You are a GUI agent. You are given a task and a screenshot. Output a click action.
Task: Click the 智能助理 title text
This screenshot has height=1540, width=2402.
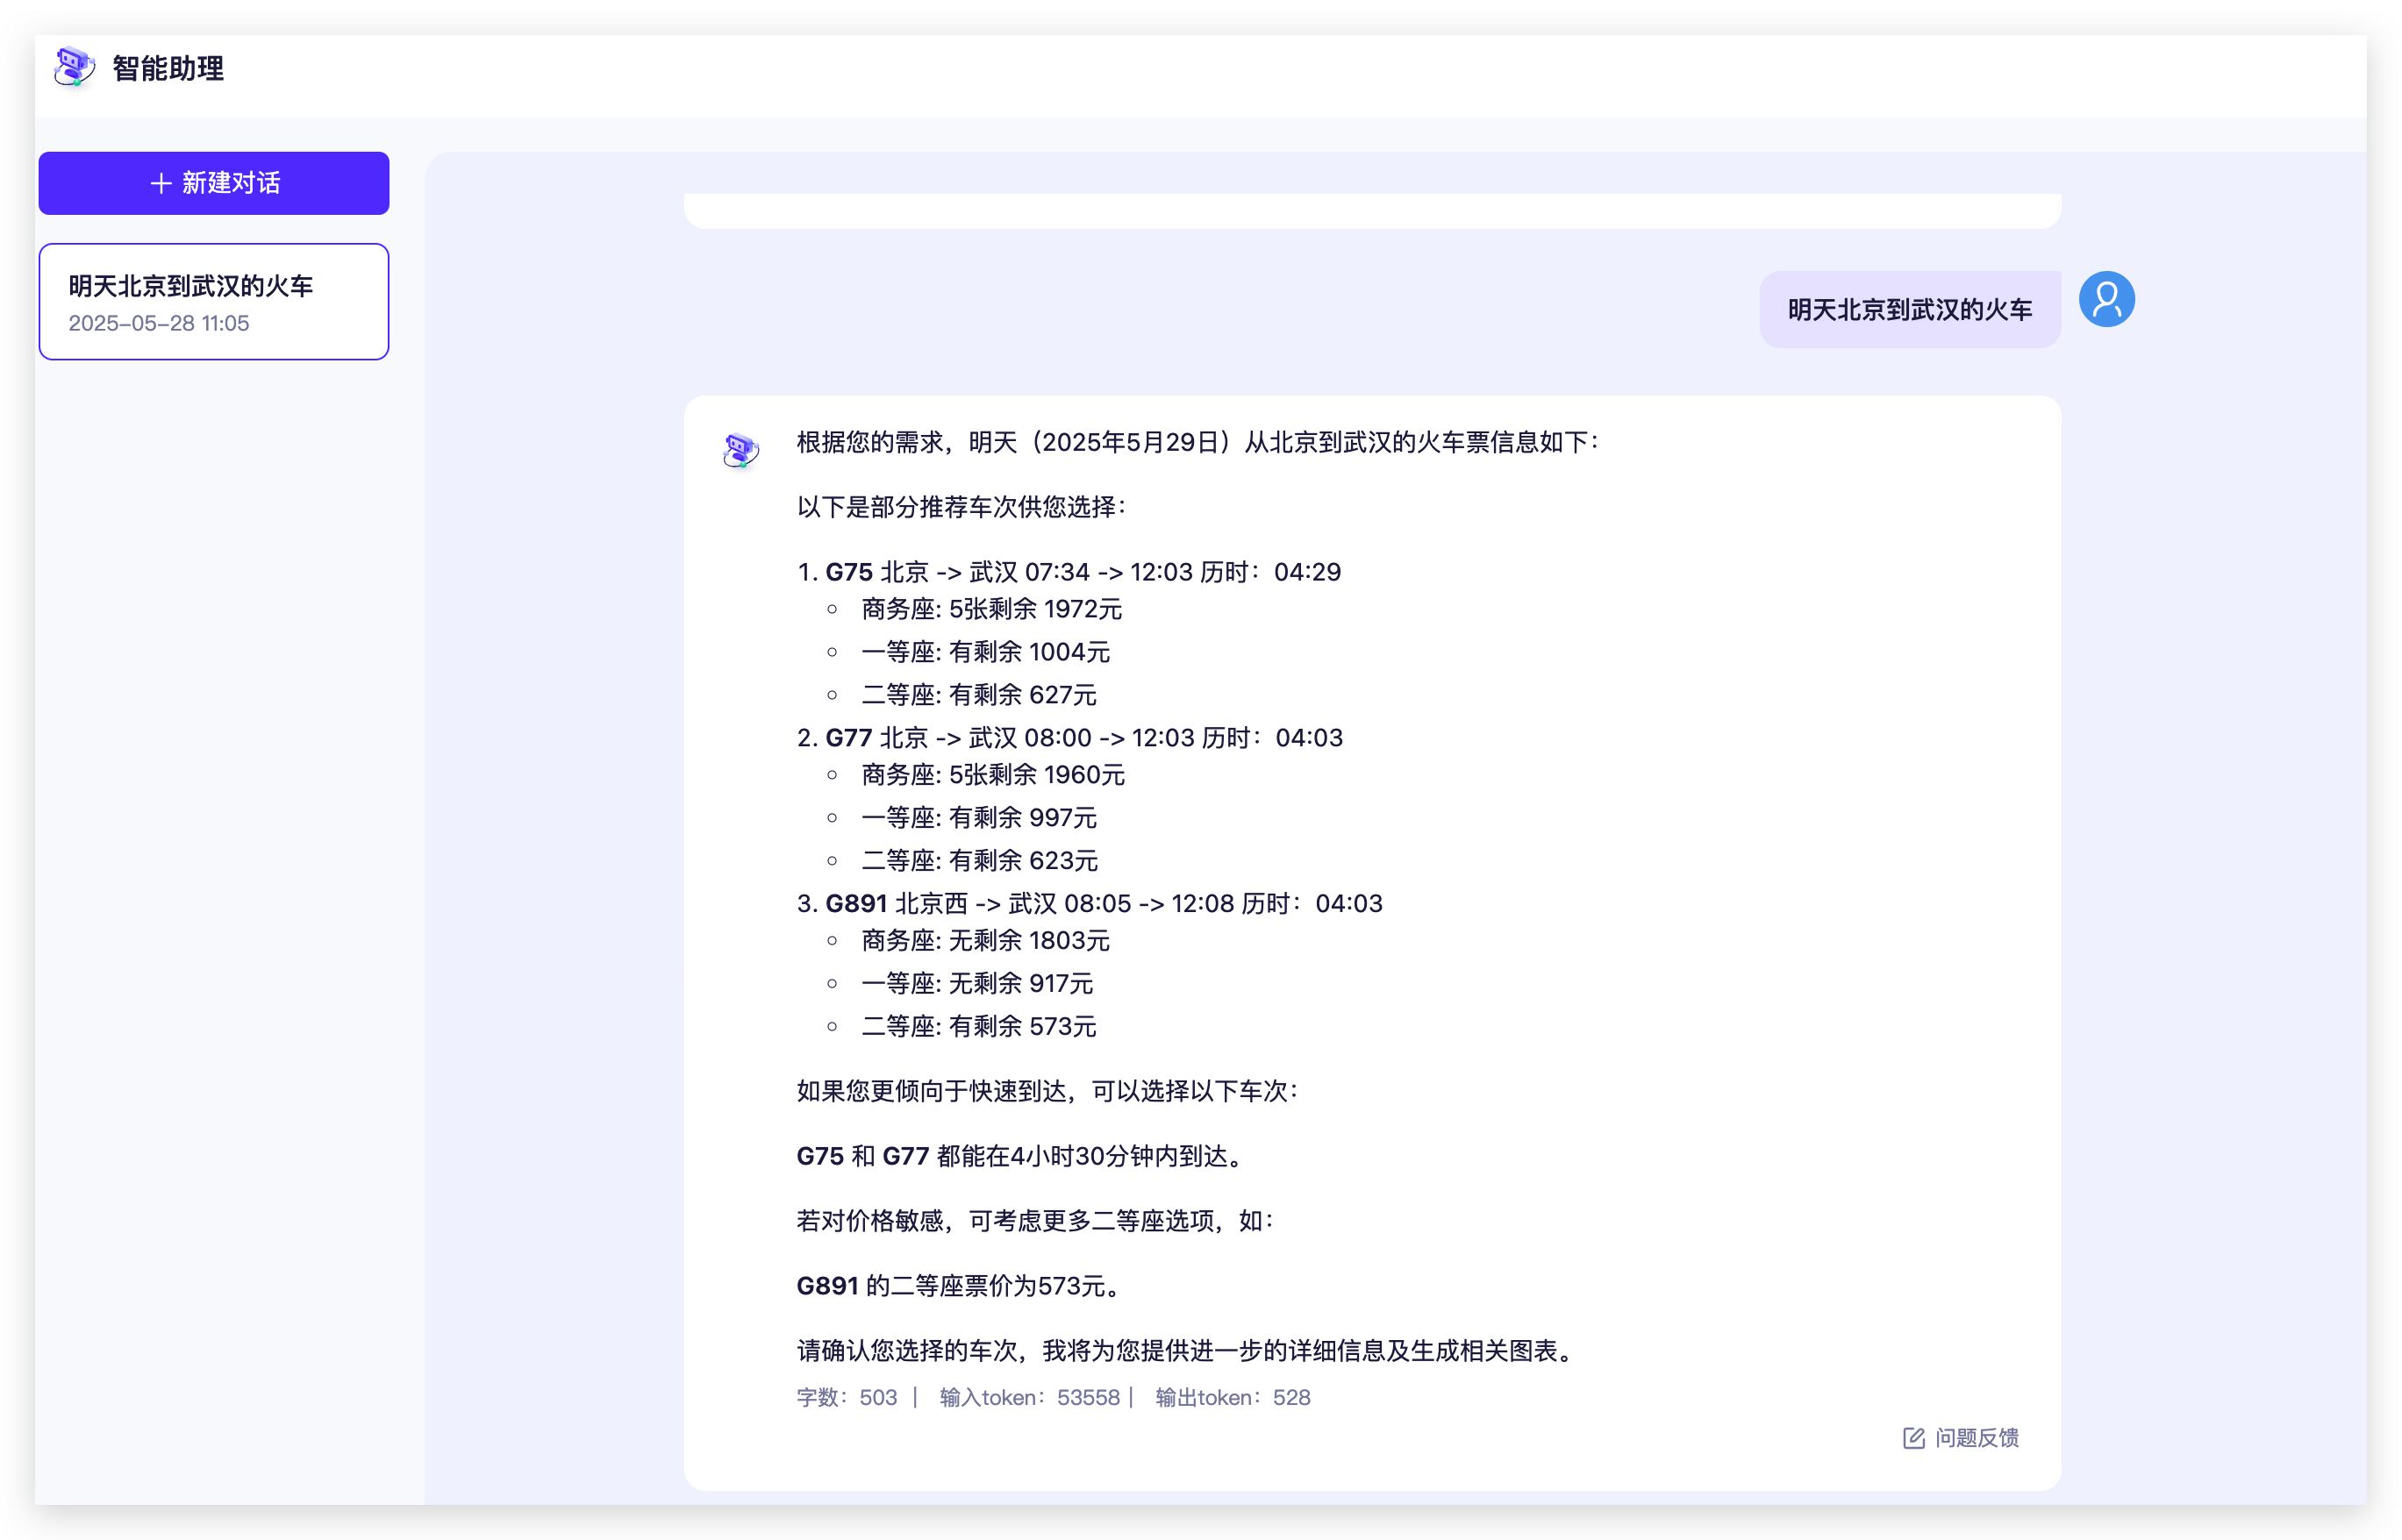pos(168,68)
